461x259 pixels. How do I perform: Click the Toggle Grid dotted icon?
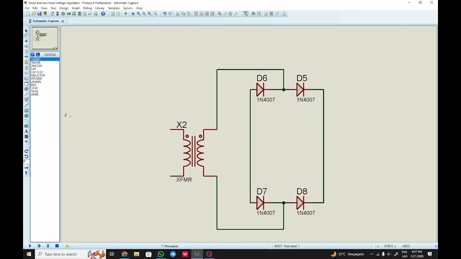[x=118, y=14]
